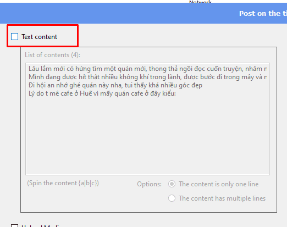The height and width of the screenshot is (227, 287).
Task: Check the partially visible Upload Media checkbox
Action: [14, 225]
